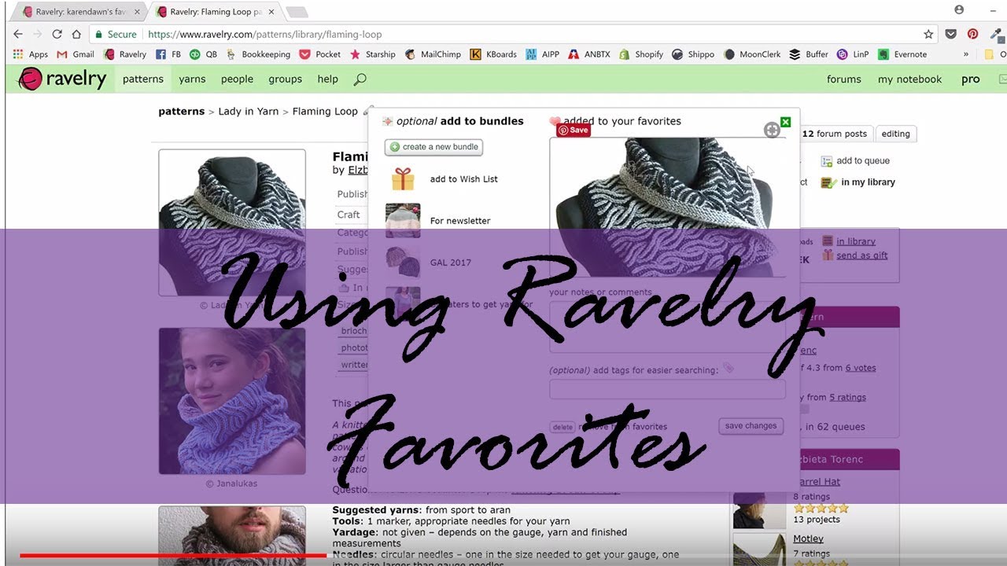Open the site search magnifier icon
Screen dimensions: 1007x566
[360, 79]
